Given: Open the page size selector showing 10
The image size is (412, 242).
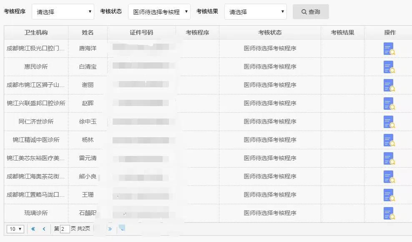Looking at the screenshot, I should [15, 229].
